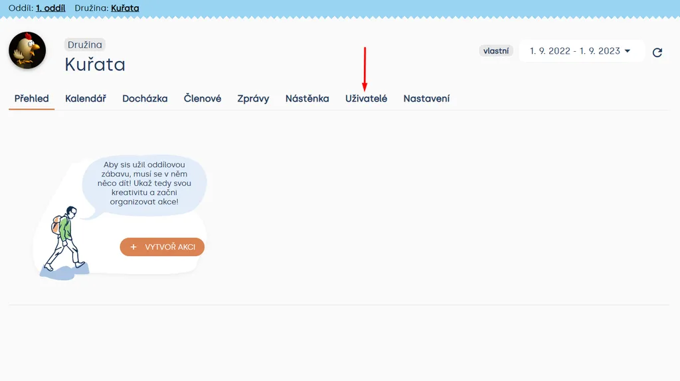Click the Vytvoř akci button
680x381 pixels.
[162, 247]
